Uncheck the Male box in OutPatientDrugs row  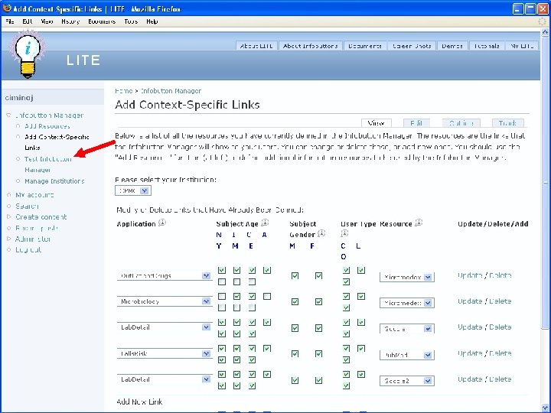[295, 275]
